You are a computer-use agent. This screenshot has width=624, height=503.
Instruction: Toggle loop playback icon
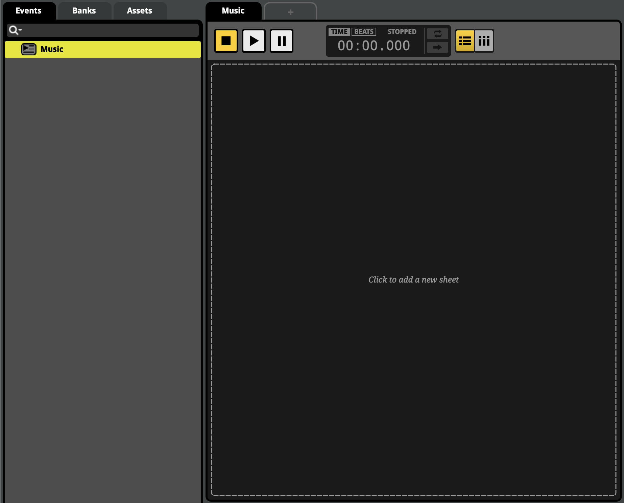(437, 34)
